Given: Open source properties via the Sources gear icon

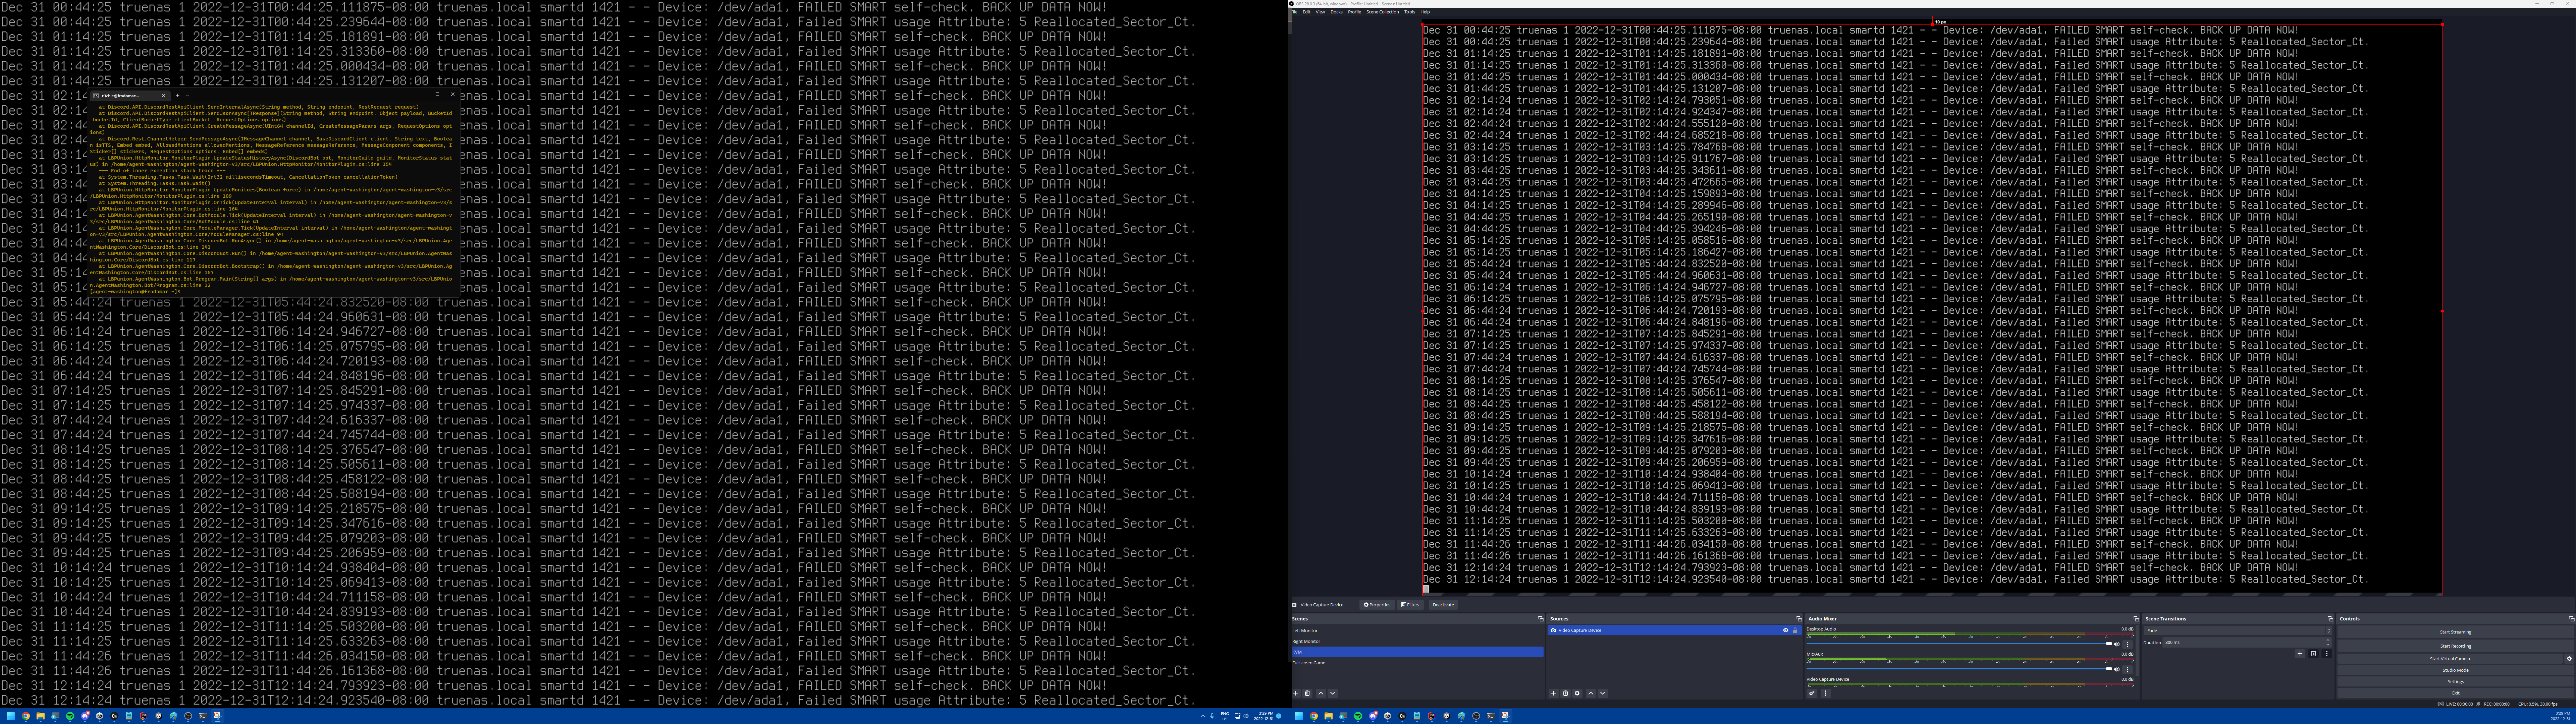Looking at the screenshot, I should pos(1577,693).
